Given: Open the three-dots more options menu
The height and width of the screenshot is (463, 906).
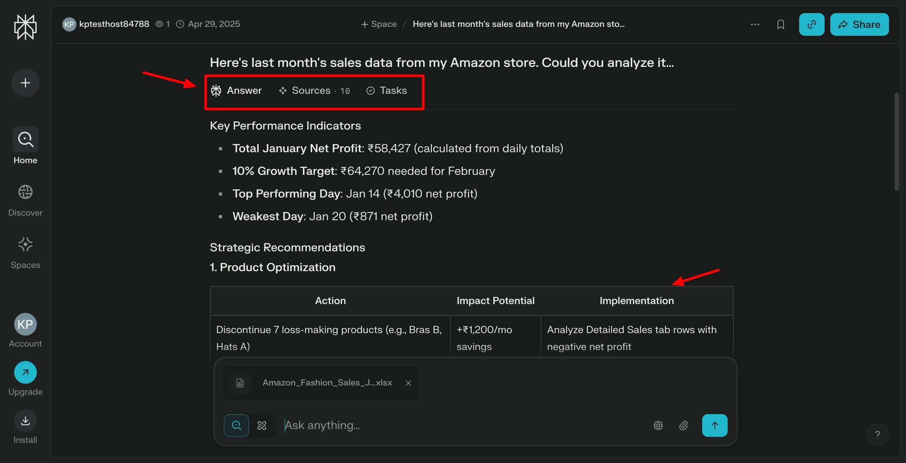Looking at the screenshot, I should point(755,24).
